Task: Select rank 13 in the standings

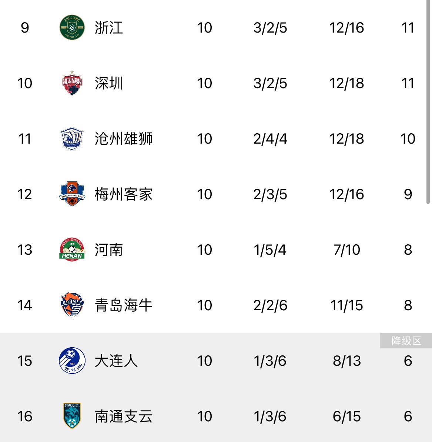Action: [x=24, y=250]
